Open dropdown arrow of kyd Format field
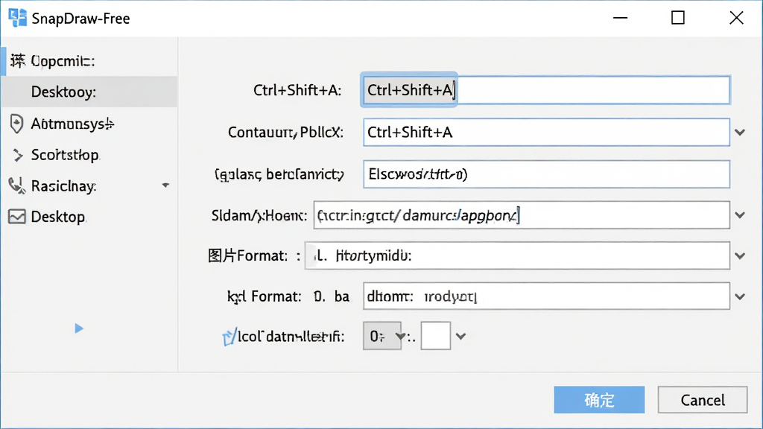Screen dimensions: 763x429 [x=740, y=296]
